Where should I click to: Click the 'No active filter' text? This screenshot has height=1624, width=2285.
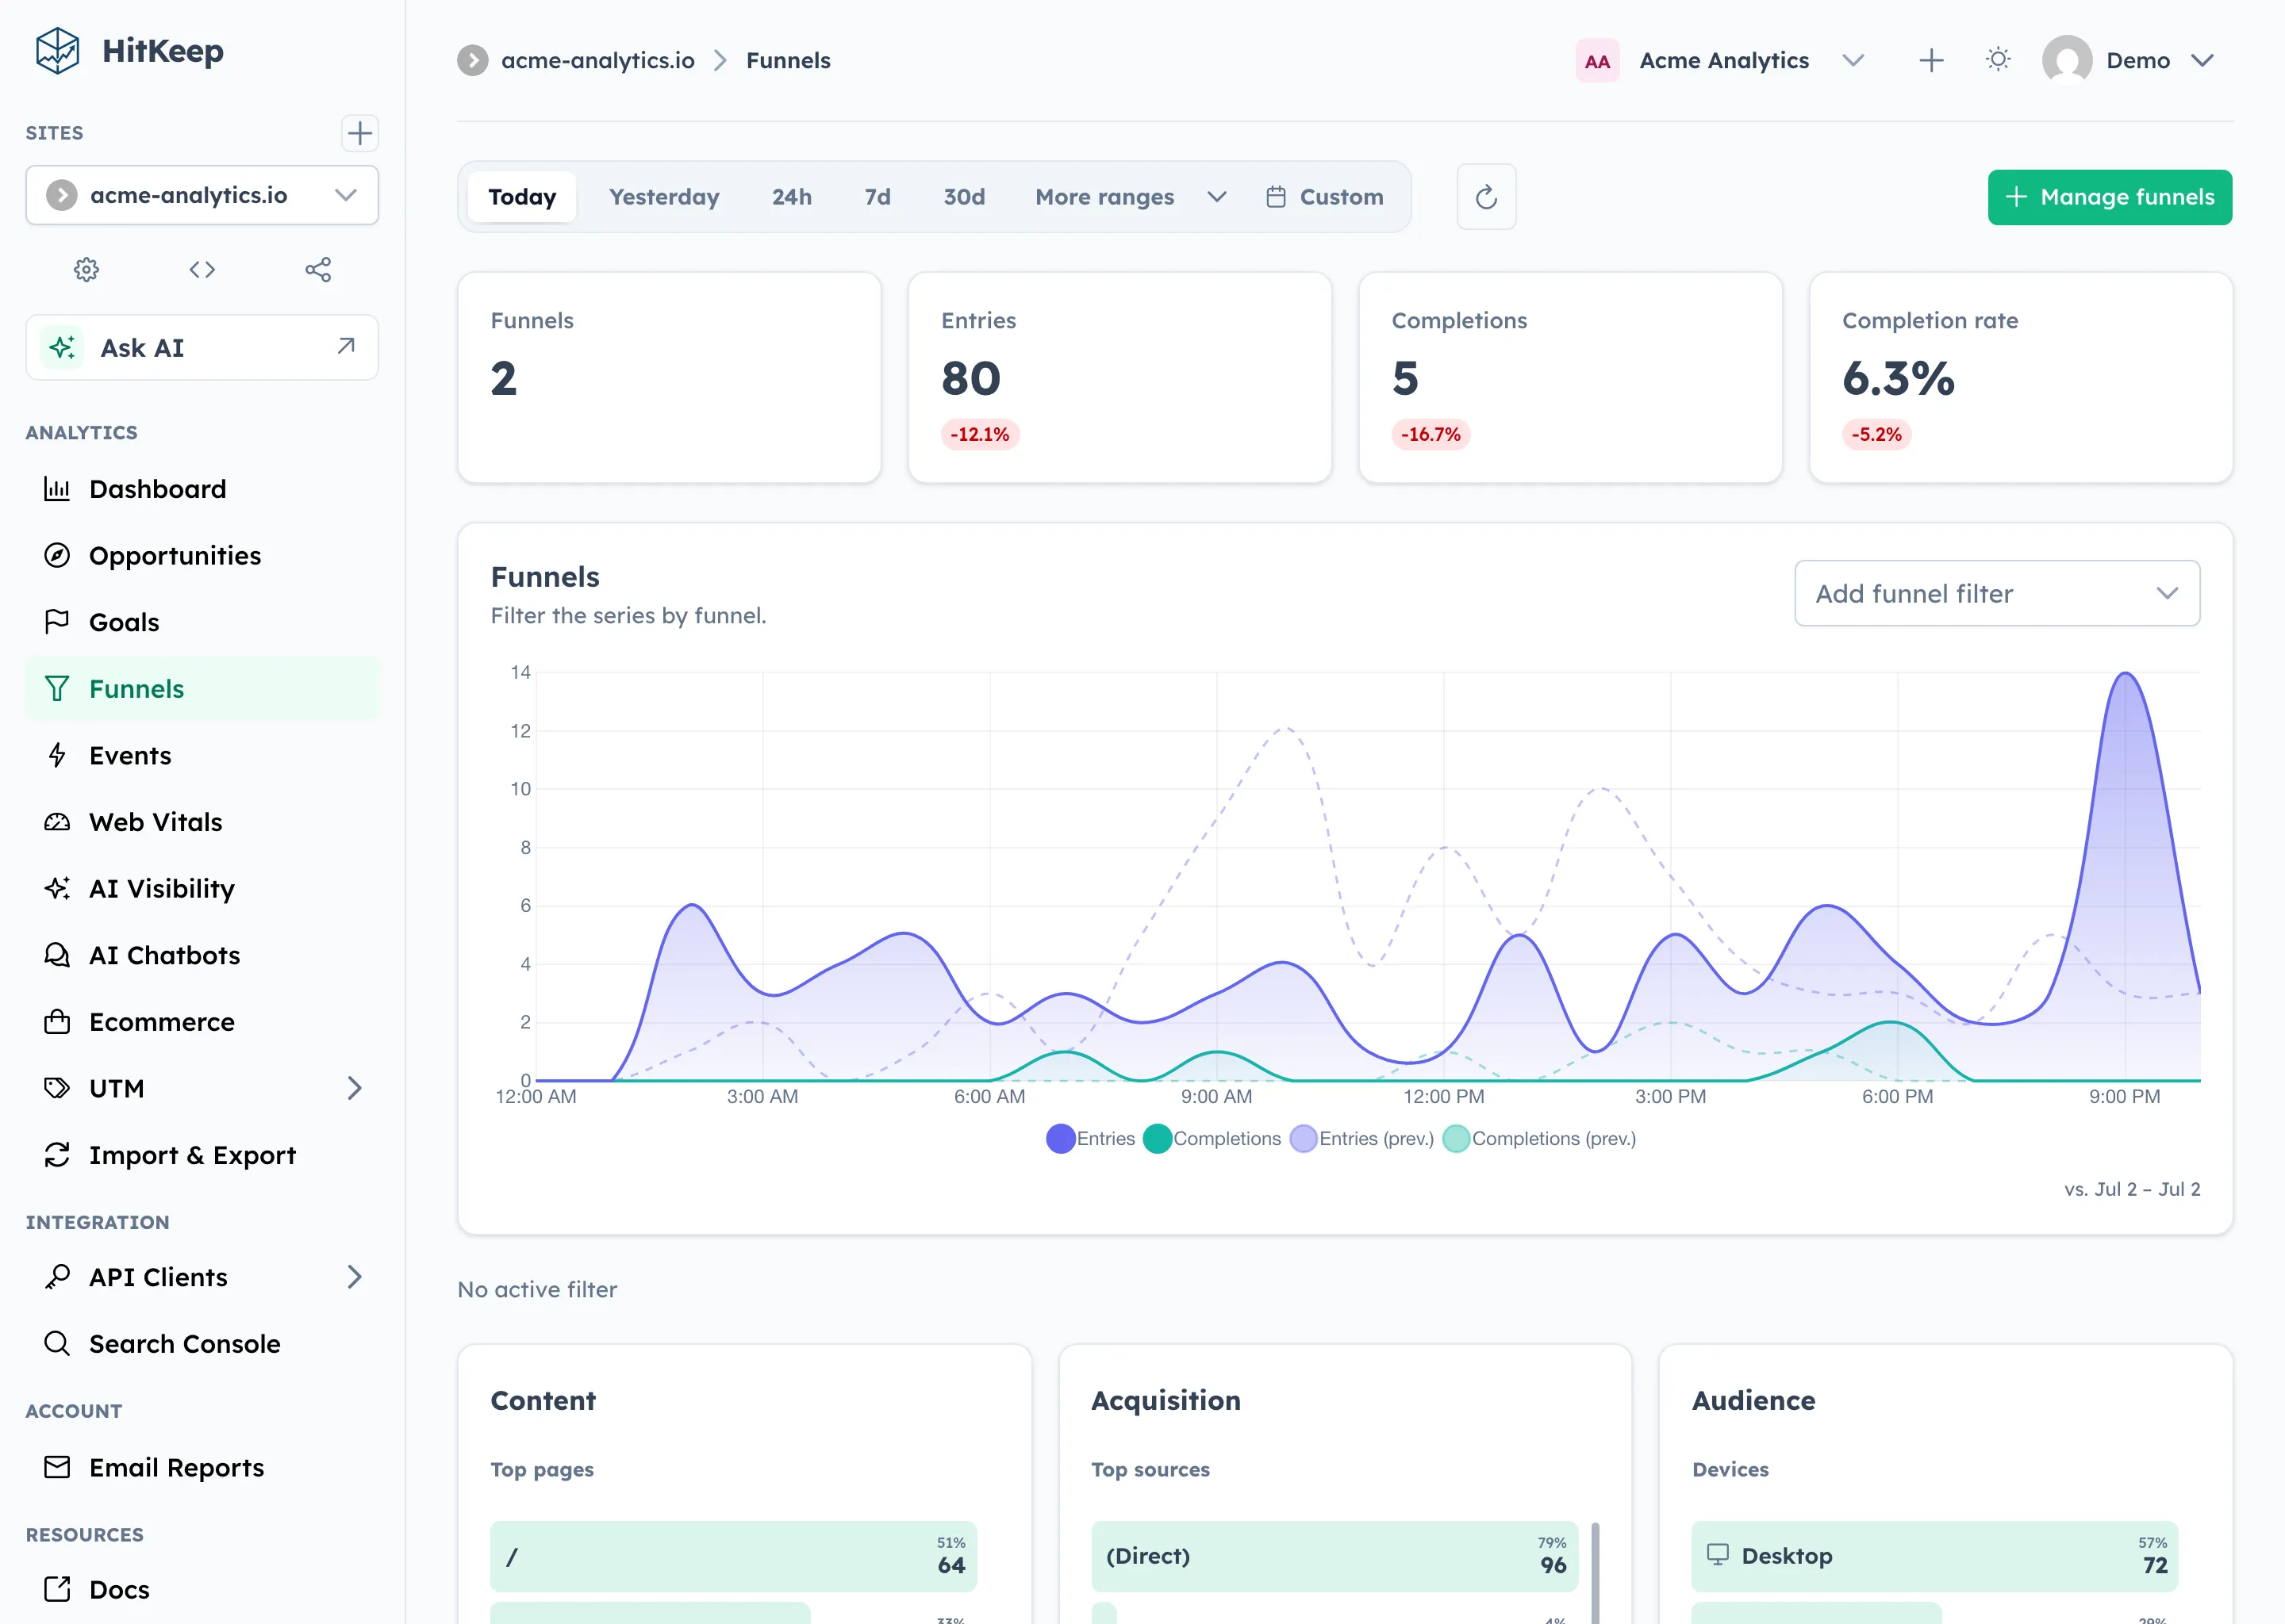point(537,1289)
